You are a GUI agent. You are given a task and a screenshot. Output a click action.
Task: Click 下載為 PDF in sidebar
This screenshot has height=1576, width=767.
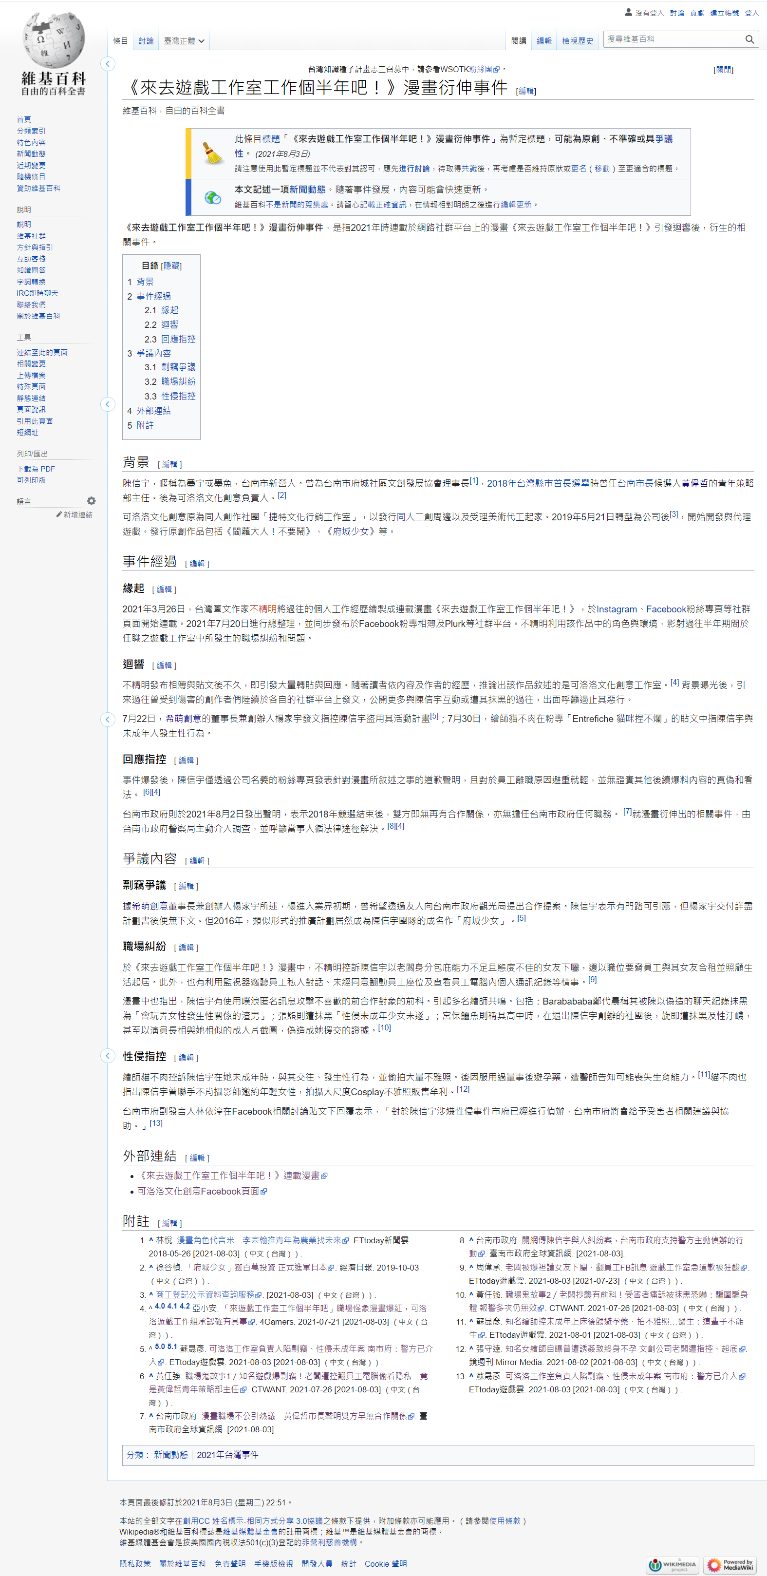pyautogui.click(x=36, y=469)
